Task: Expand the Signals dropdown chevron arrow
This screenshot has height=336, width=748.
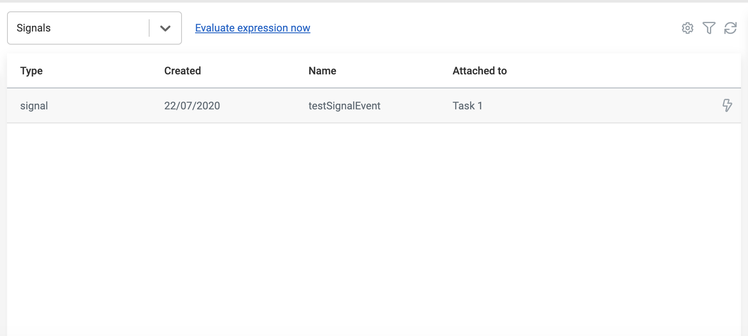Action: click(x=165, y=28)
